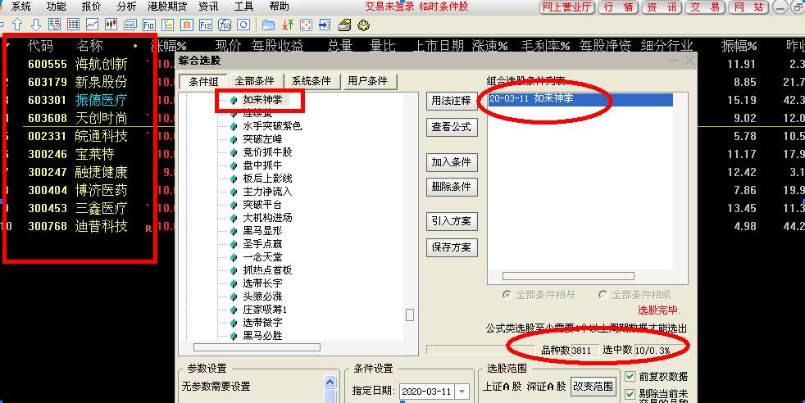Click the red-green up/down arrows icon
805x403 pixels.
[x=288, y=25]
